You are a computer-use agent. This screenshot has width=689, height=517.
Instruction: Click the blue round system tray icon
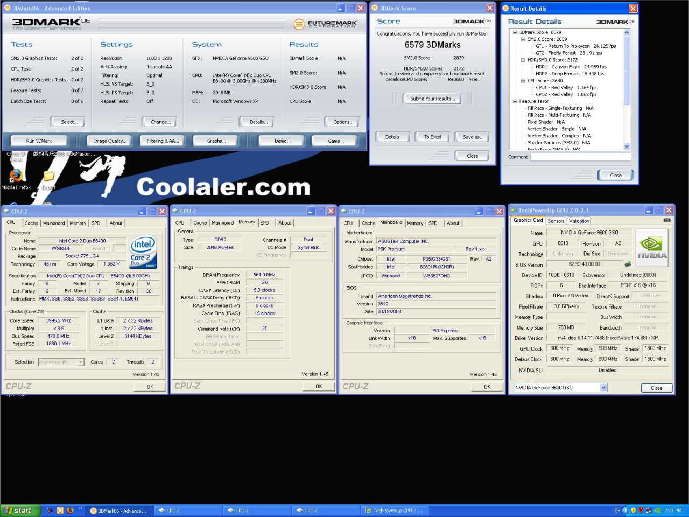[x=625, y=511]
